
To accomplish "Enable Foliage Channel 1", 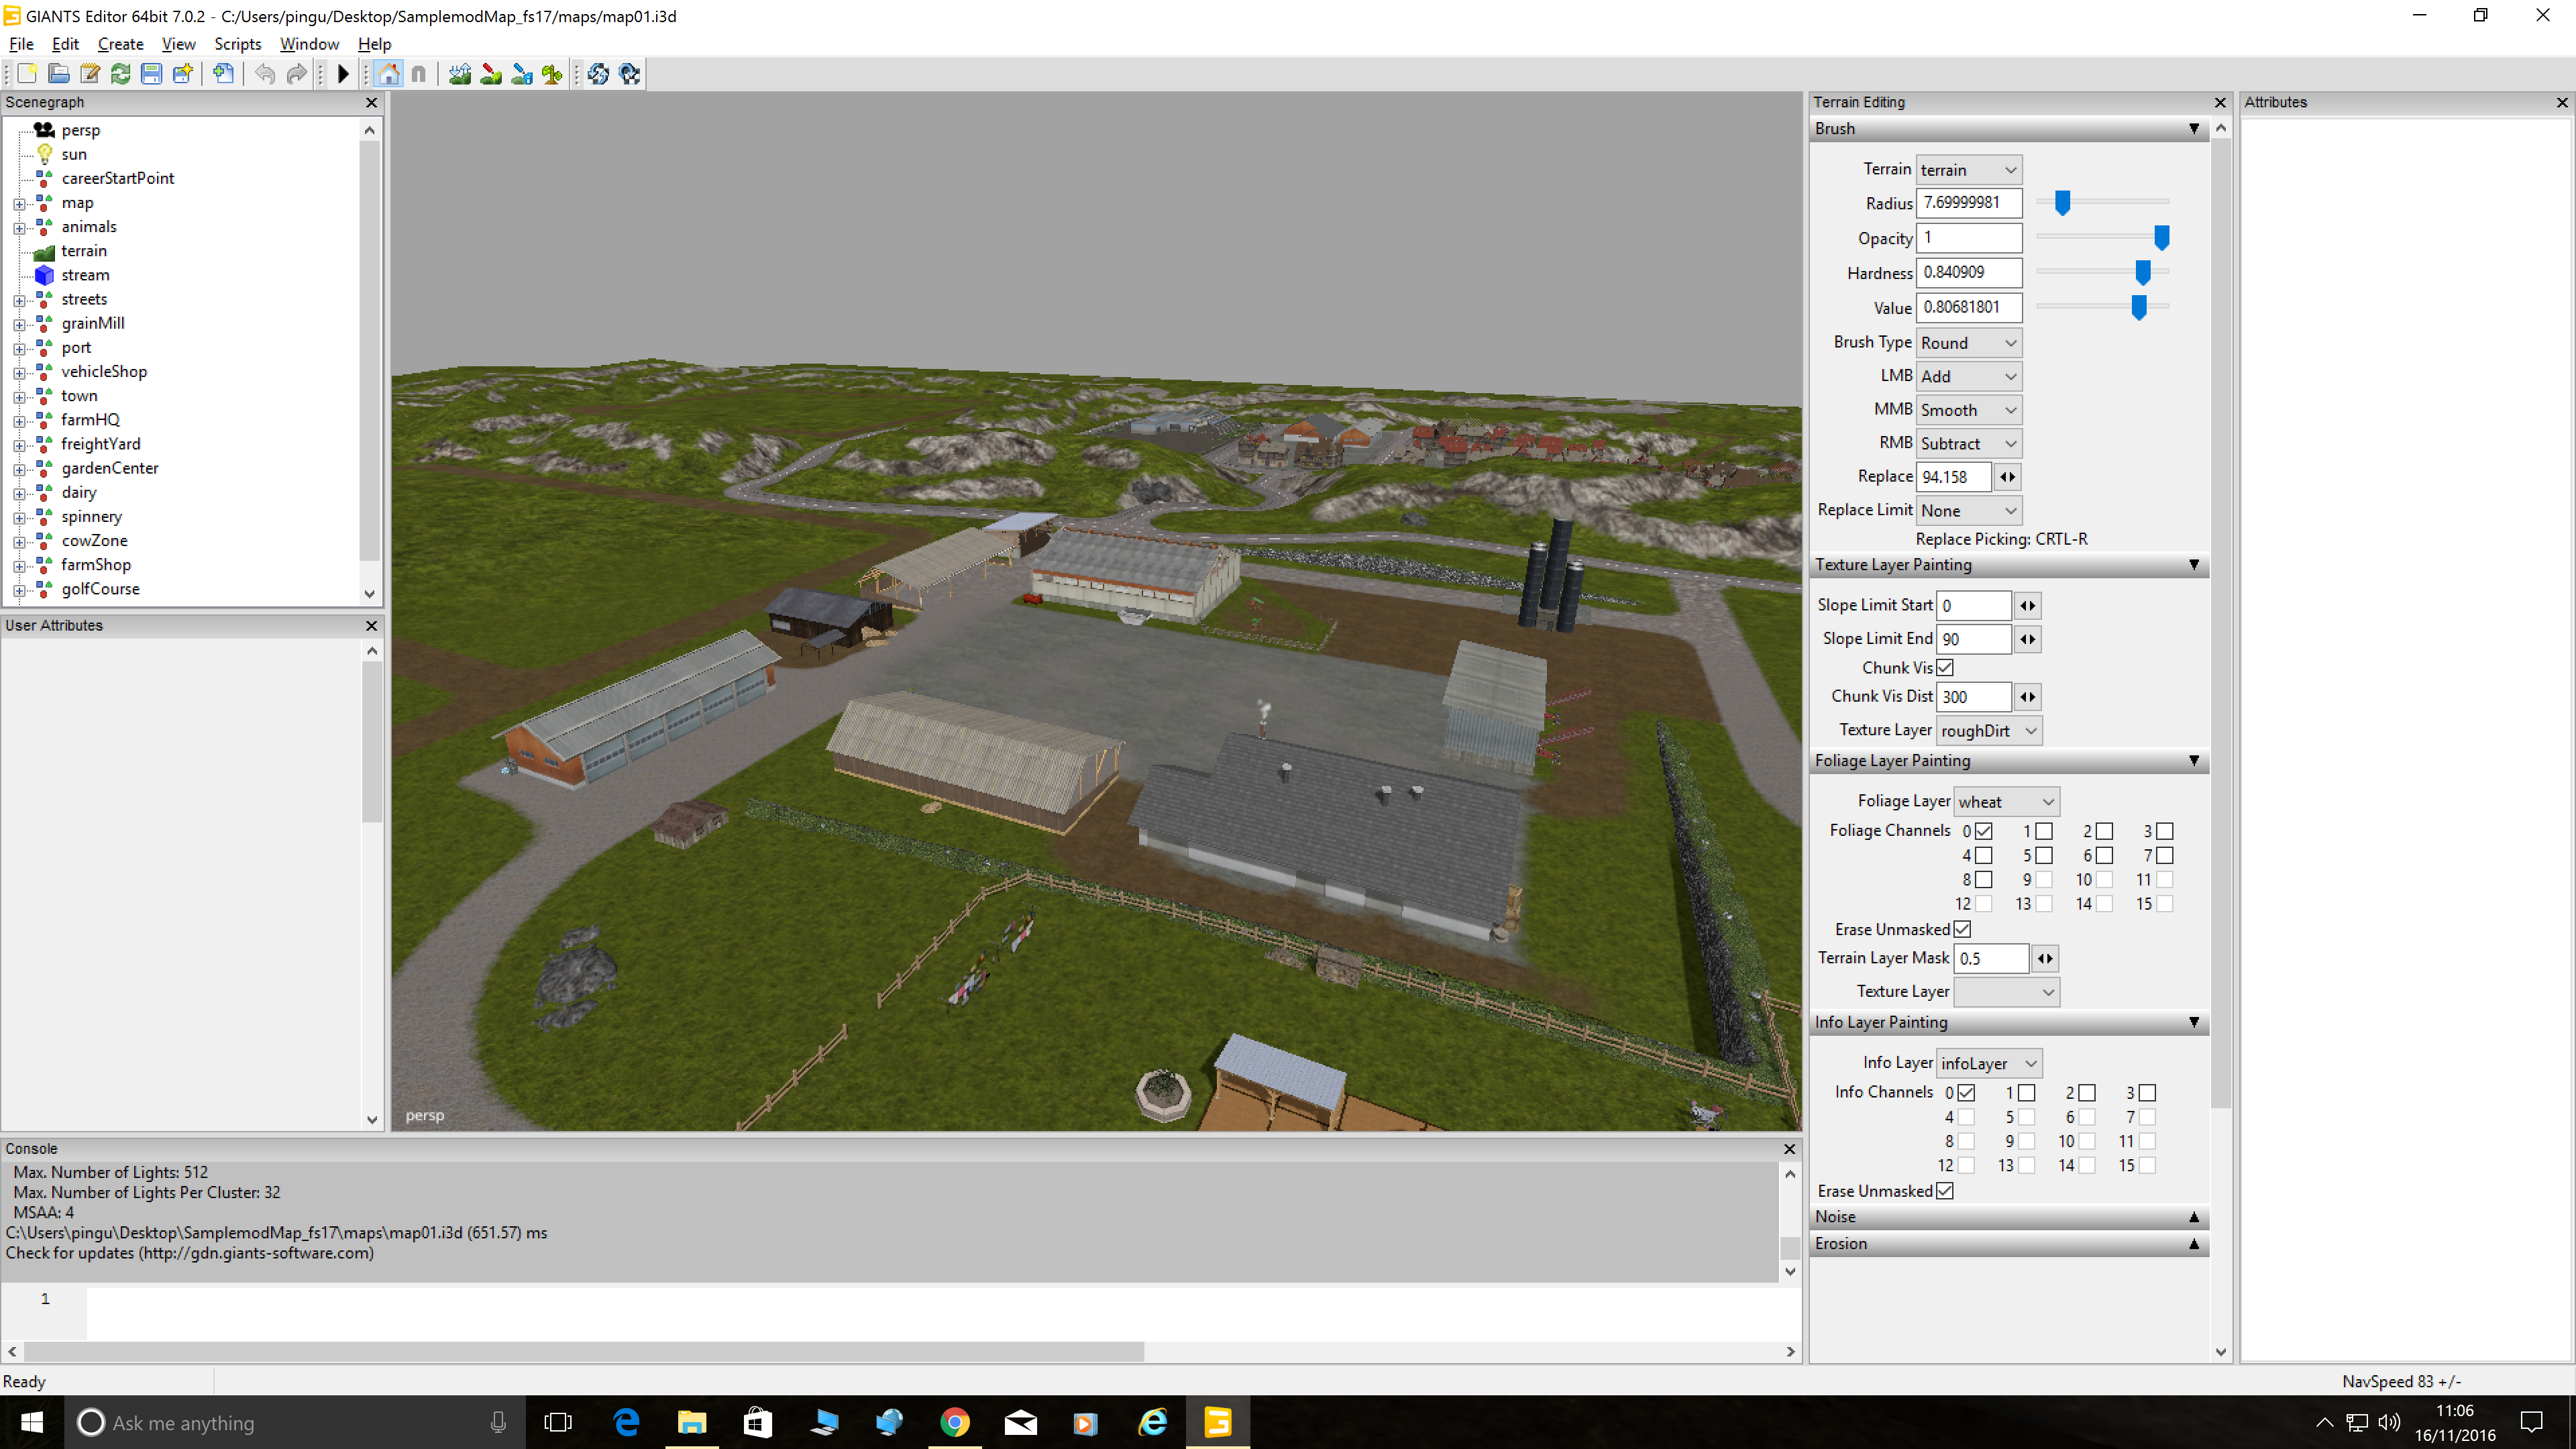I will (x=2044, y=831).
